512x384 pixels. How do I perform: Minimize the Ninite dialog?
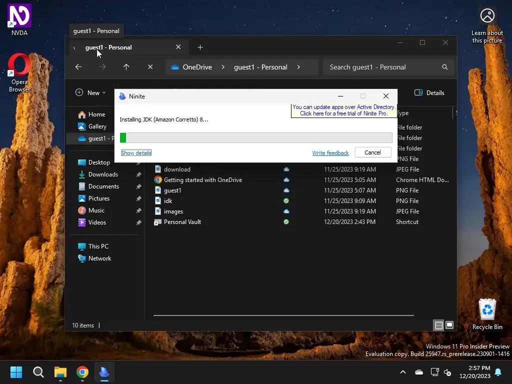340,96
